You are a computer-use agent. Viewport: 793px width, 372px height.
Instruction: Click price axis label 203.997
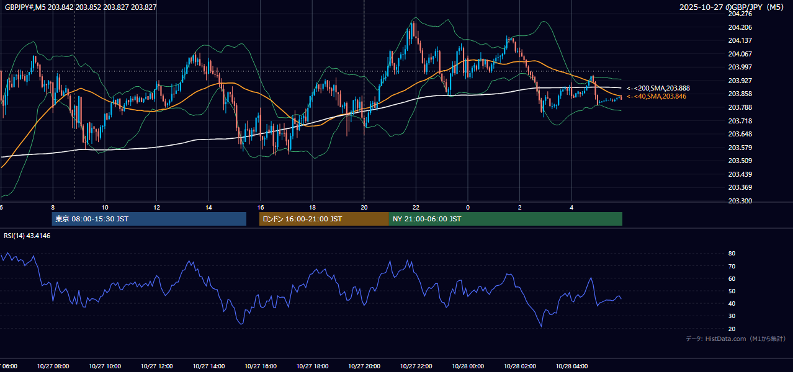pos(740,67)
